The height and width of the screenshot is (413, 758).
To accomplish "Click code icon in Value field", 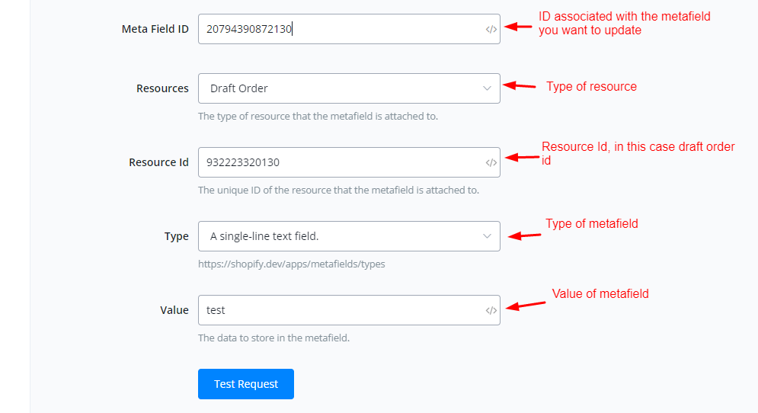I will [491, 310].
